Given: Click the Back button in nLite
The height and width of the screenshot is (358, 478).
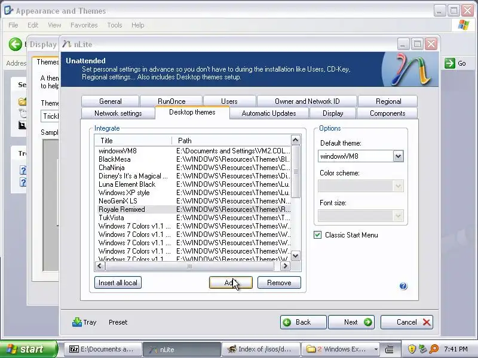Looking at the screenshot, I should coord(303,322).
